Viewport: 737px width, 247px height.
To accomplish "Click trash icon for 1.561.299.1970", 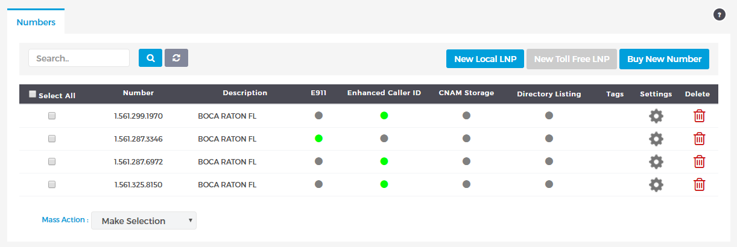I will pos(699,116).
